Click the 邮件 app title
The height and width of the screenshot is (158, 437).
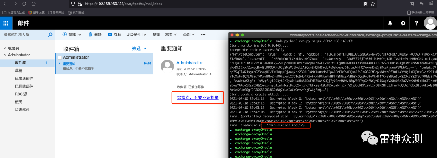click(23, 23)
